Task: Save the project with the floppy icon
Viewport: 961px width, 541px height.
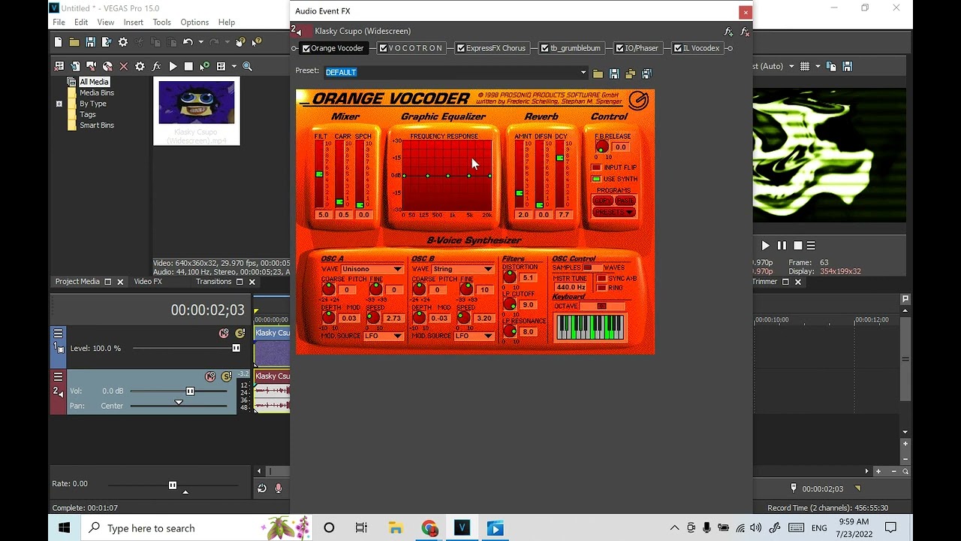Action: 90,43
